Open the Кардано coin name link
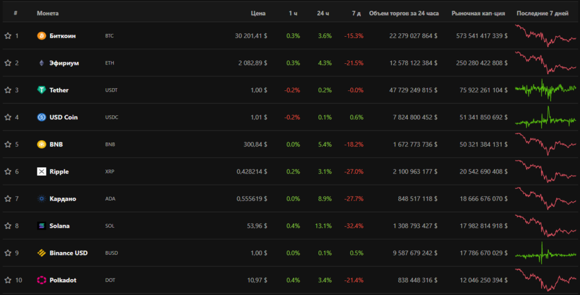This screenshot has width=580, height=295. [63, 198]
